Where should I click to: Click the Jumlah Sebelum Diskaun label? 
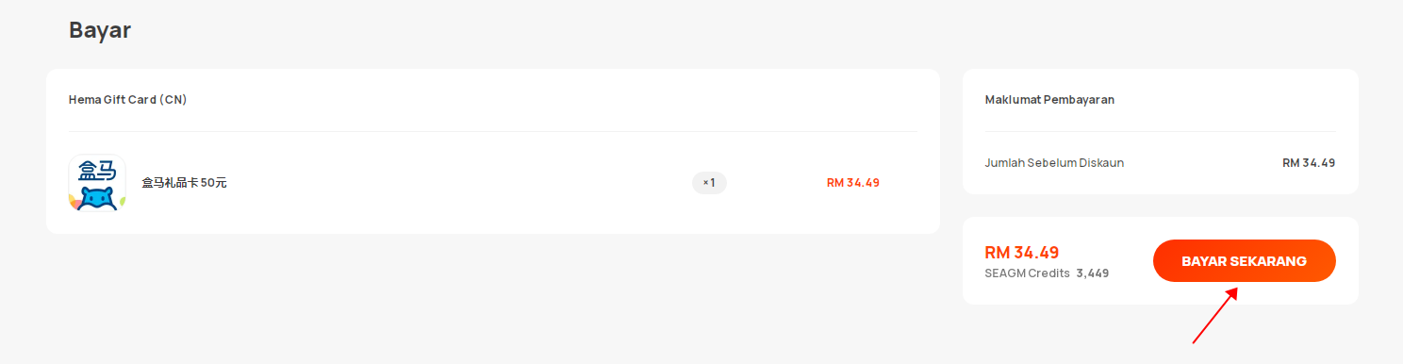1054,163
